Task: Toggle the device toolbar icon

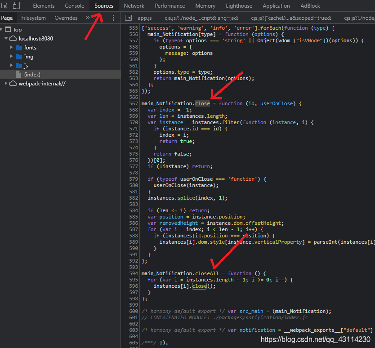Action: click(16, 6)
